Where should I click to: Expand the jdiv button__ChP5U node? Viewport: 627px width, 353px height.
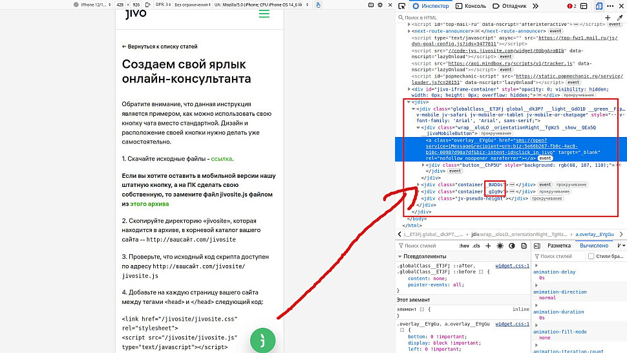pyautogui.click(x=423, y=165)
